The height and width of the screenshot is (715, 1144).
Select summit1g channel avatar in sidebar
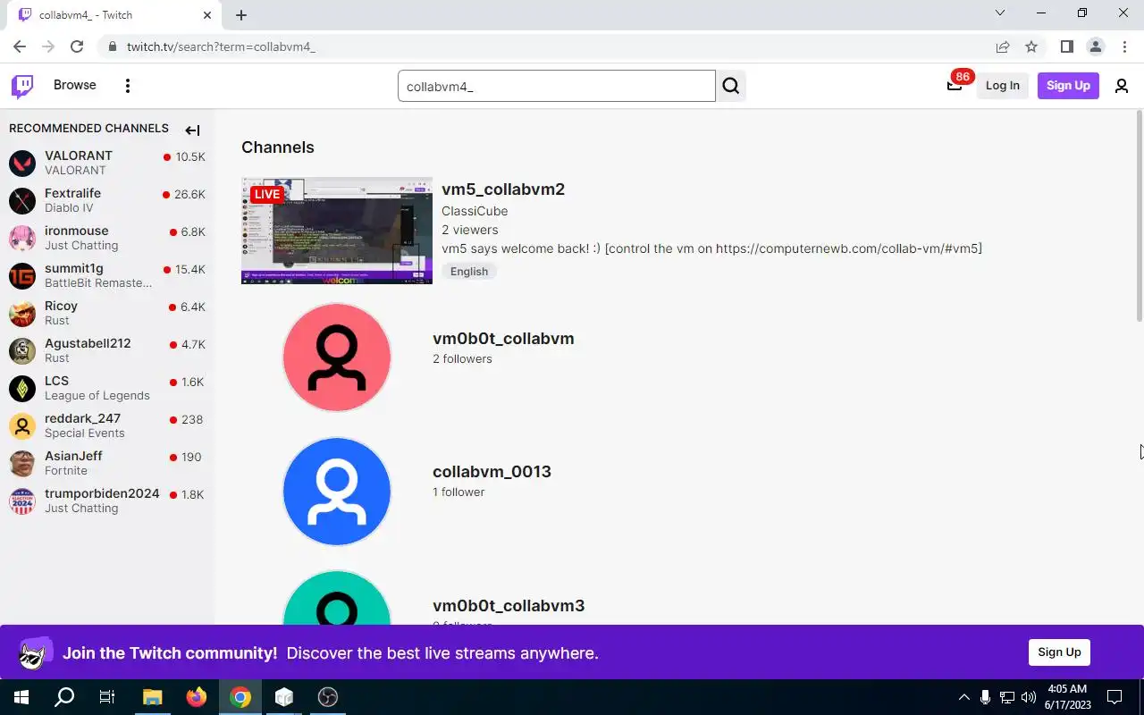22,275
